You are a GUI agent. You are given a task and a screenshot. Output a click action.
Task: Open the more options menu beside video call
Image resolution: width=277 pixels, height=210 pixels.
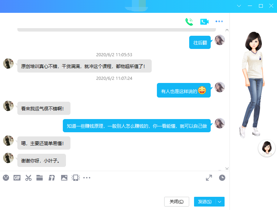[219, 22]
